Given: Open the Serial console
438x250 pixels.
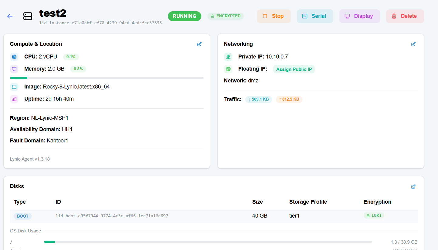Looking at the screenshot, I should tap(315, 16).
